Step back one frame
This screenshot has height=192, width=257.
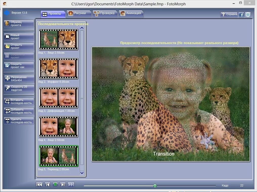(x=48, y=185)
